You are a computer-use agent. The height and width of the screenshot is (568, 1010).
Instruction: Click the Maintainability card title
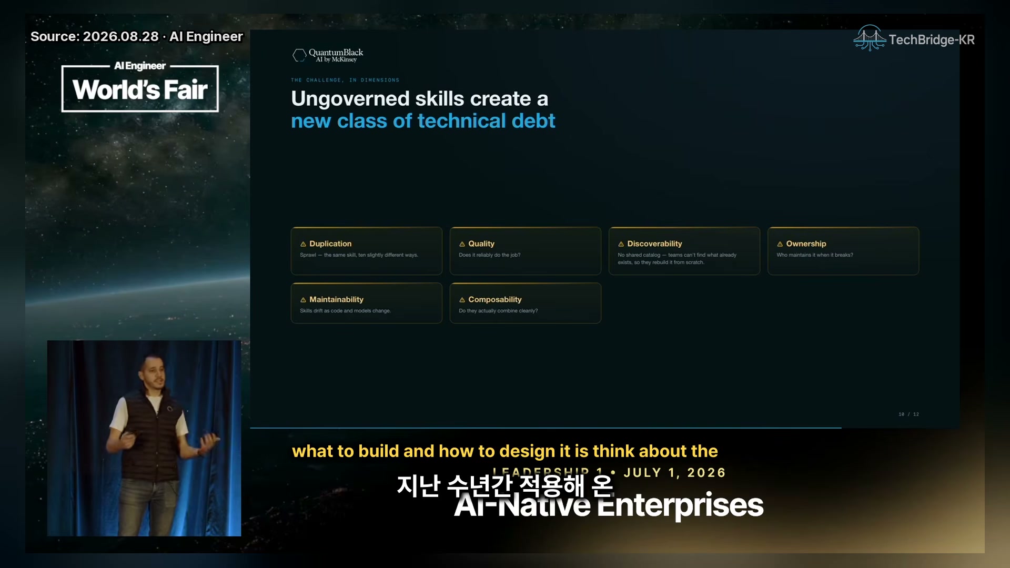336,299
